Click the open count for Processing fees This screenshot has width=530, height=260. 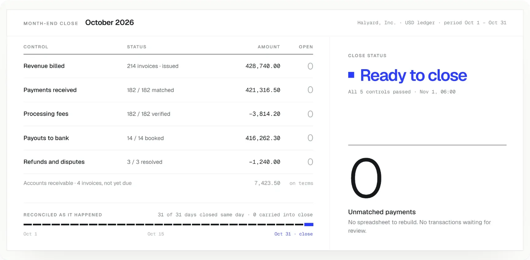(x=310, y=114)
